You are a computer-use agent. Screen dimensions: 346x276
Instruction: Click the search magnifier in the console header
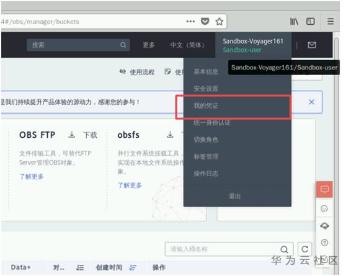pos(123,45)
